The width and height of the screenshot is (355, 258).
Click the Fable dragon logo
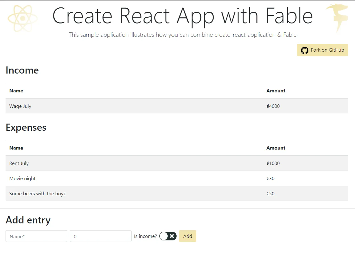[x=336, y=18]
